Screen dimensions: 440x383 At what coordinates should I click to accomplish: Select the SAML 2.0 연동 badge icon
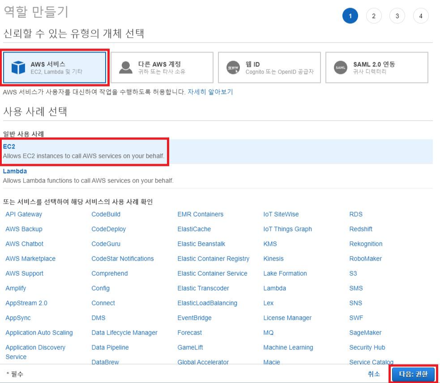[x=340, y=67]
